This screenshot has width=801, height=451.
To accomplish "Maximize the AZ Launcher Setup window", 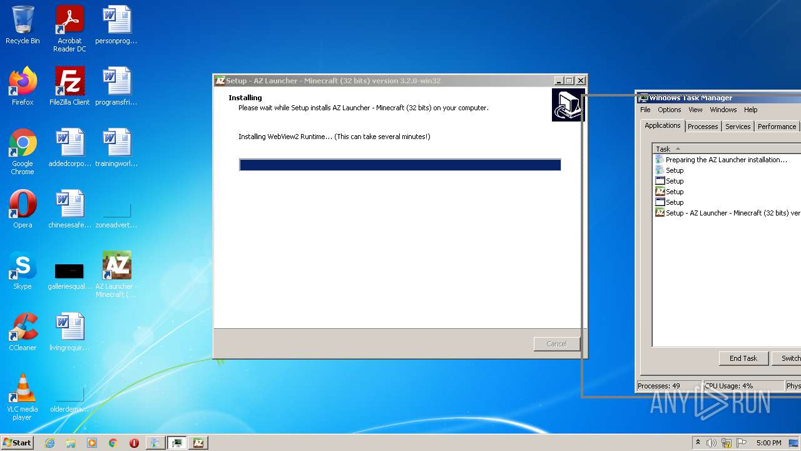I will [569, 81].
